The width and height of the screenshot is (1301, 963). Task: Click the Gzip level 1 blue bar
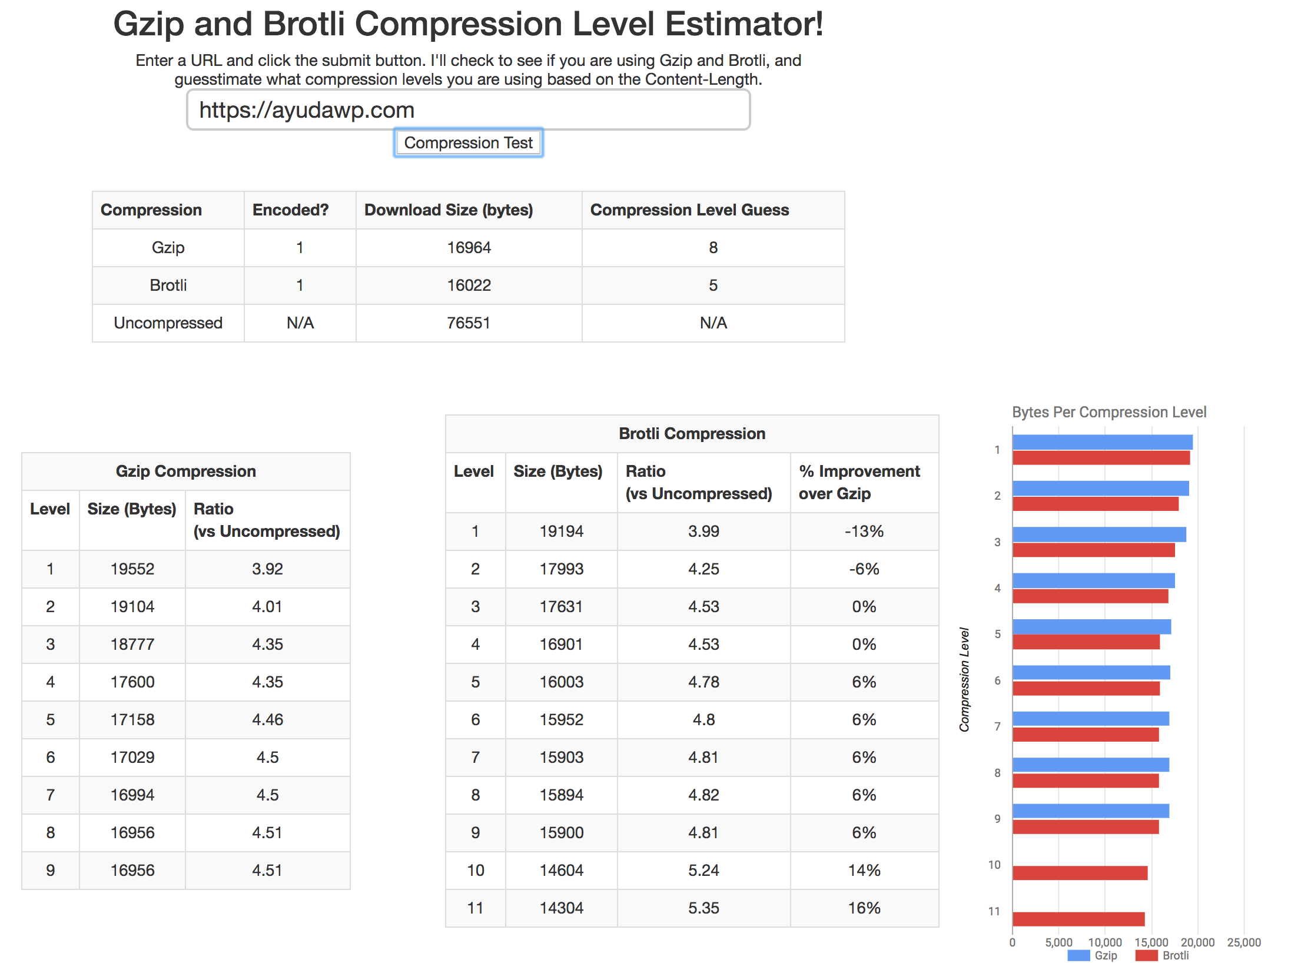click(x=1102, y=442)
